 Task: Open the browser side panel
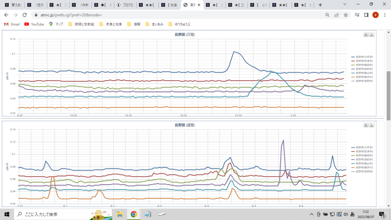(x=366, y=15)
